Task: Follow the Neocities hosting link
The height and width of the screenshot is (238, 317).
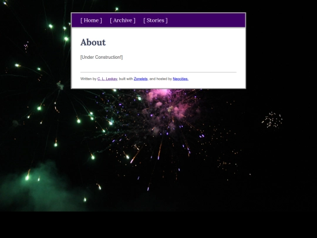Action: coord(181,79)
